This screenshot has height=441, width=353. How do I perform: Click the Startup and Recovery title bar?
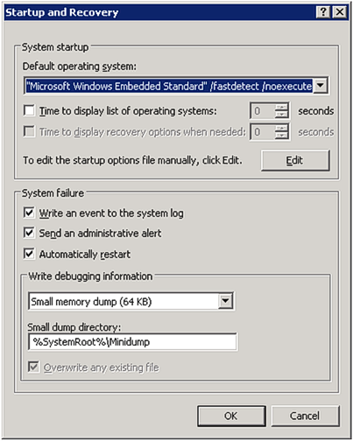(176, 12)
